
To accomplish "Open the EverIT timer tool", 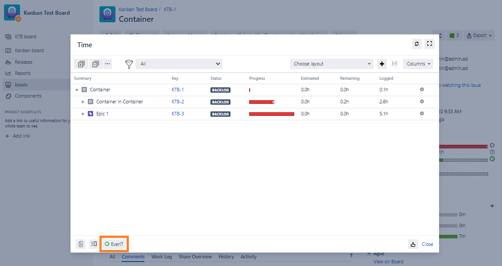I will pos(114,244).
